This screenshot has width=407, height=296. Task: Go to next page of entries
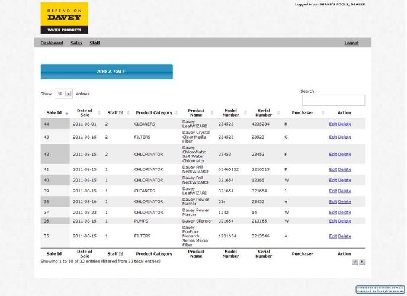coord(362,262)
